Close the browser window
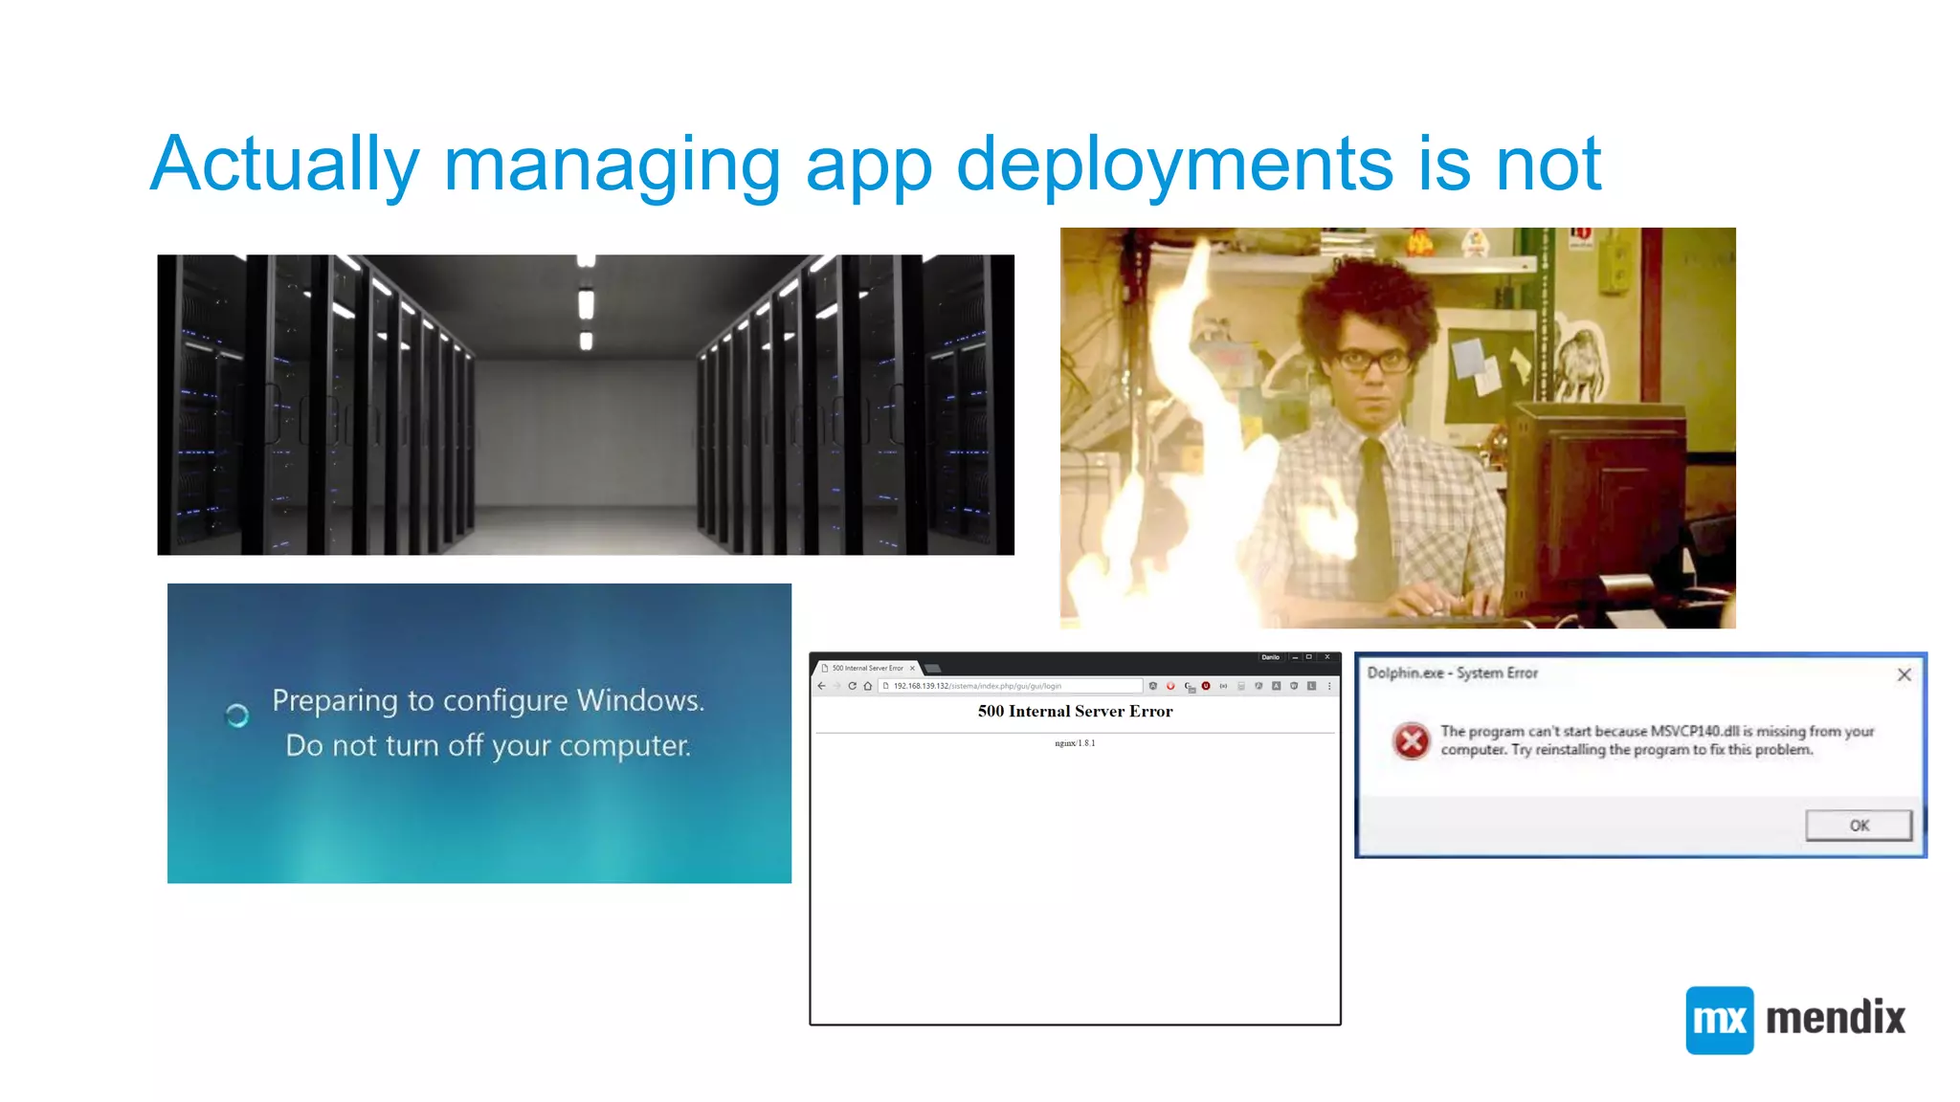This screenshot has height=1102, width=1960. (x=1327, y=657)
